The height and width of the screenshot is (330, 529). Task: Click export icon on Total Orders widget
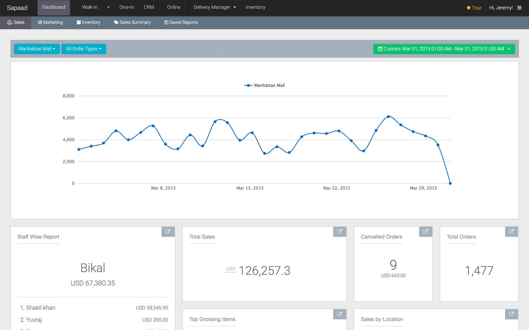coord(511,232)
